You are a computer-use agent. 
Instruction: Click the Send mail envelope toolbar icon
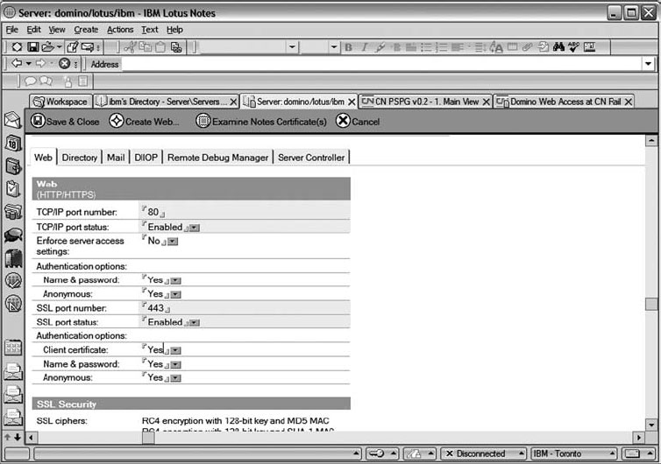(88, 47)
